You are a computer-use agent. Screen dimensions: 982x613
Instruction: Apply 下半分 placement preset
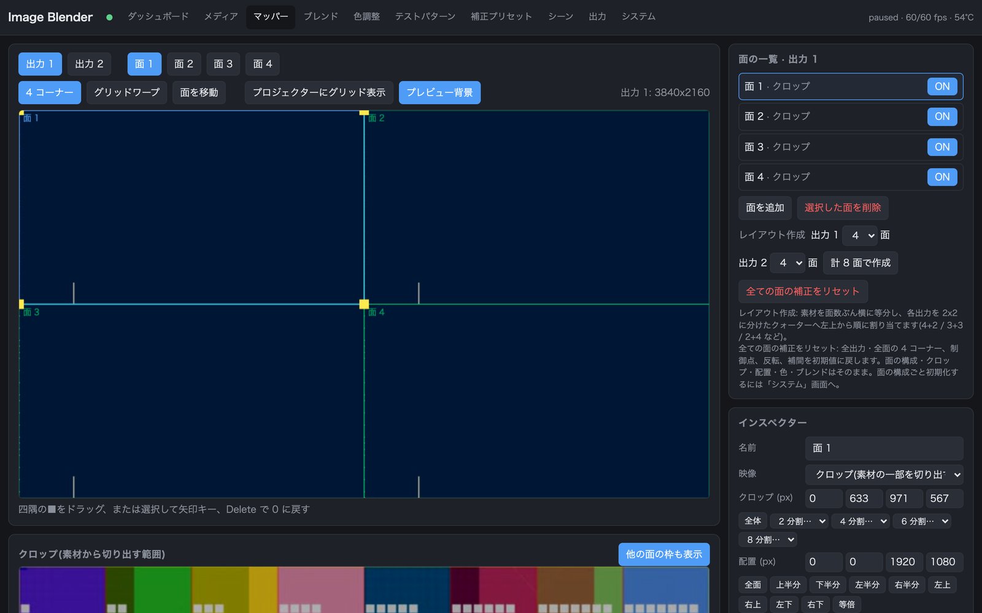tap(828, 585)
